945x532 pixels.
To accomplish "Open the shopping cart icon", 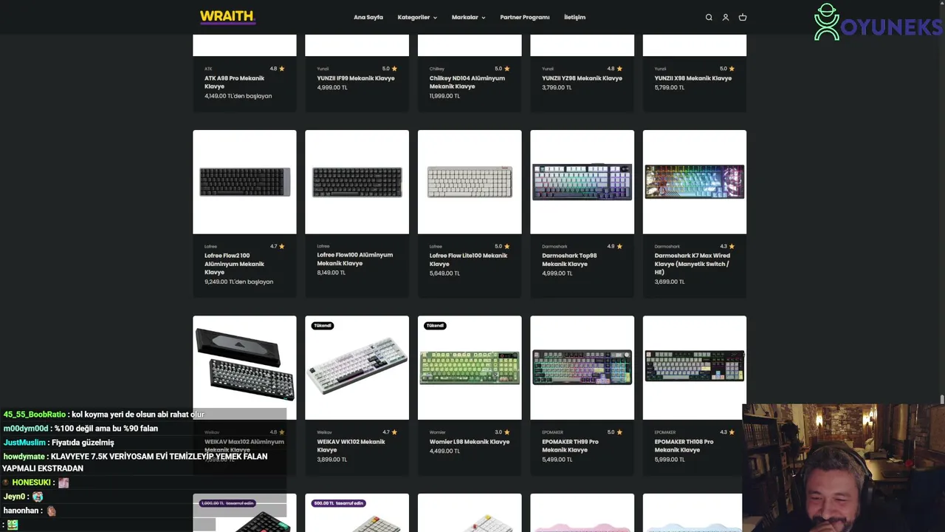I will click(x=743, y=17).
